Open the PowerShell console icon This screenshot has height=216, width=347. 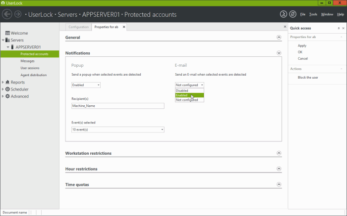tap(283, 14)
